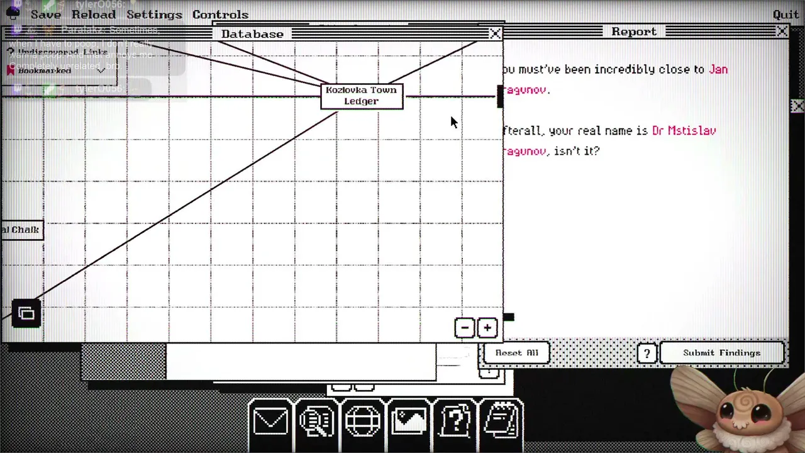The width and height of the screenshot is (805, 453).
Task: Open the Reload menu
Action: click(x=94, y=14)
